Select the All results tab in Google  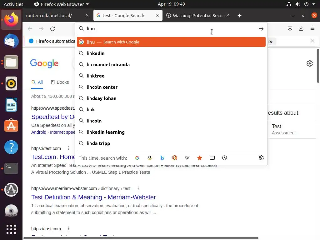coord(37,82)
